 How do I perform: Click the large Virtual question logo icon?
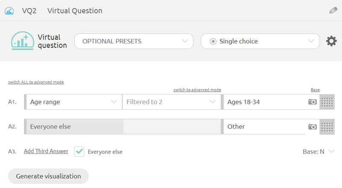[23, 41]
